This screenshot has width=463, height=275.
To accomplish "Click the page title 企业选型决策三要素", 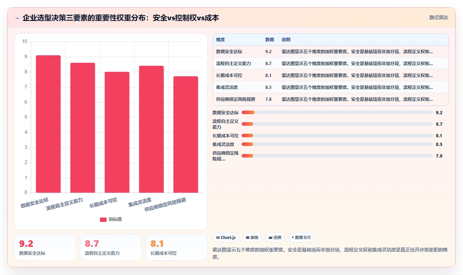I will pos(121,18).
